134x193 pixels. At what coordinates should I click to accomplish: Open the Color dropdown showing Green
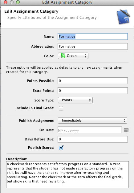click(x=73, y=56)
